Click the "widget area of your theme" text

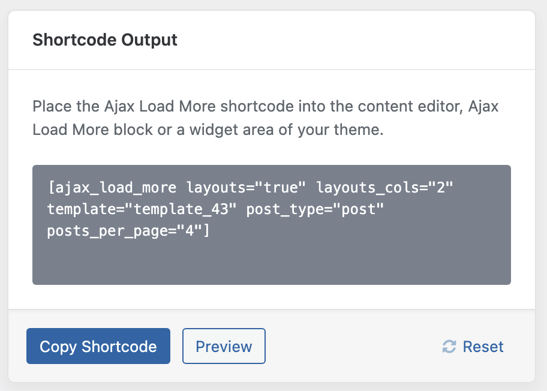pyautogui.click(x=286, y=130)
